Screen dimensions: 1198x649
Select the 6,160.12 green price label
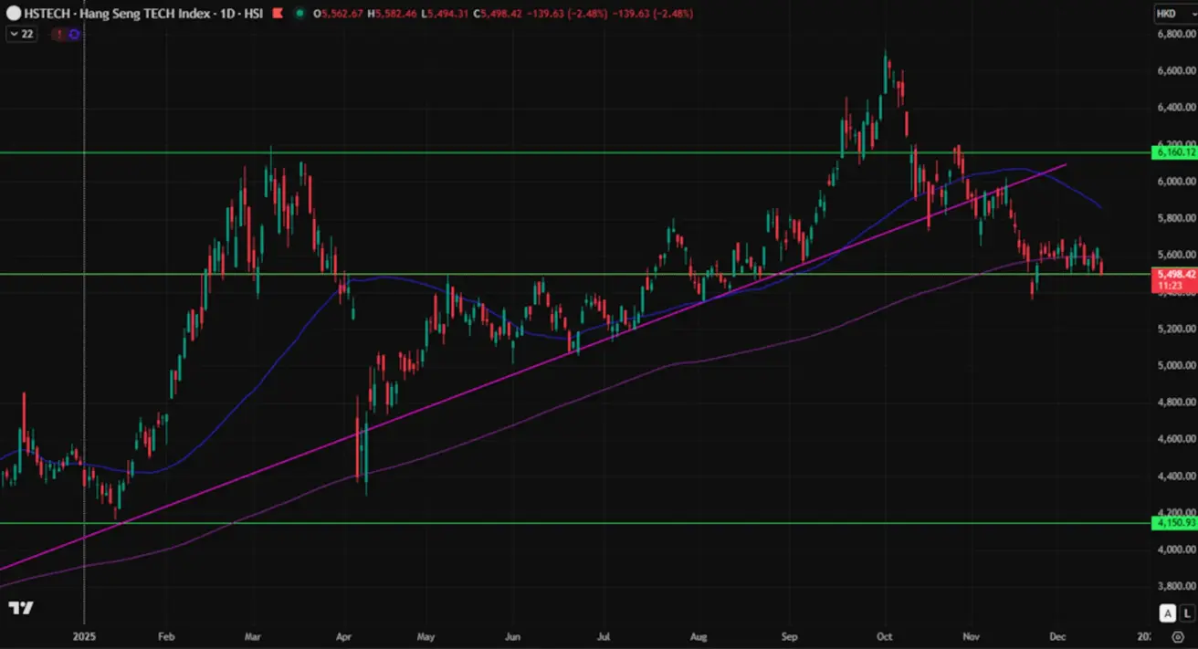1175,152
